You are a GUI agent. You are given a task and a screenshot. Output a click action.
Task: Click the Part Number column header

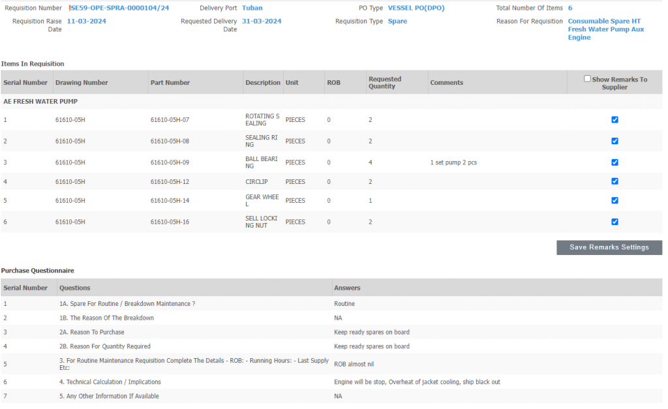click(170, 83)
